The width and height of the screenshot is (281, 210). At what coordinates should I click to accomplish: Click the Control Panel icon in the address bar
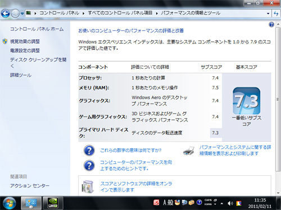29,13
